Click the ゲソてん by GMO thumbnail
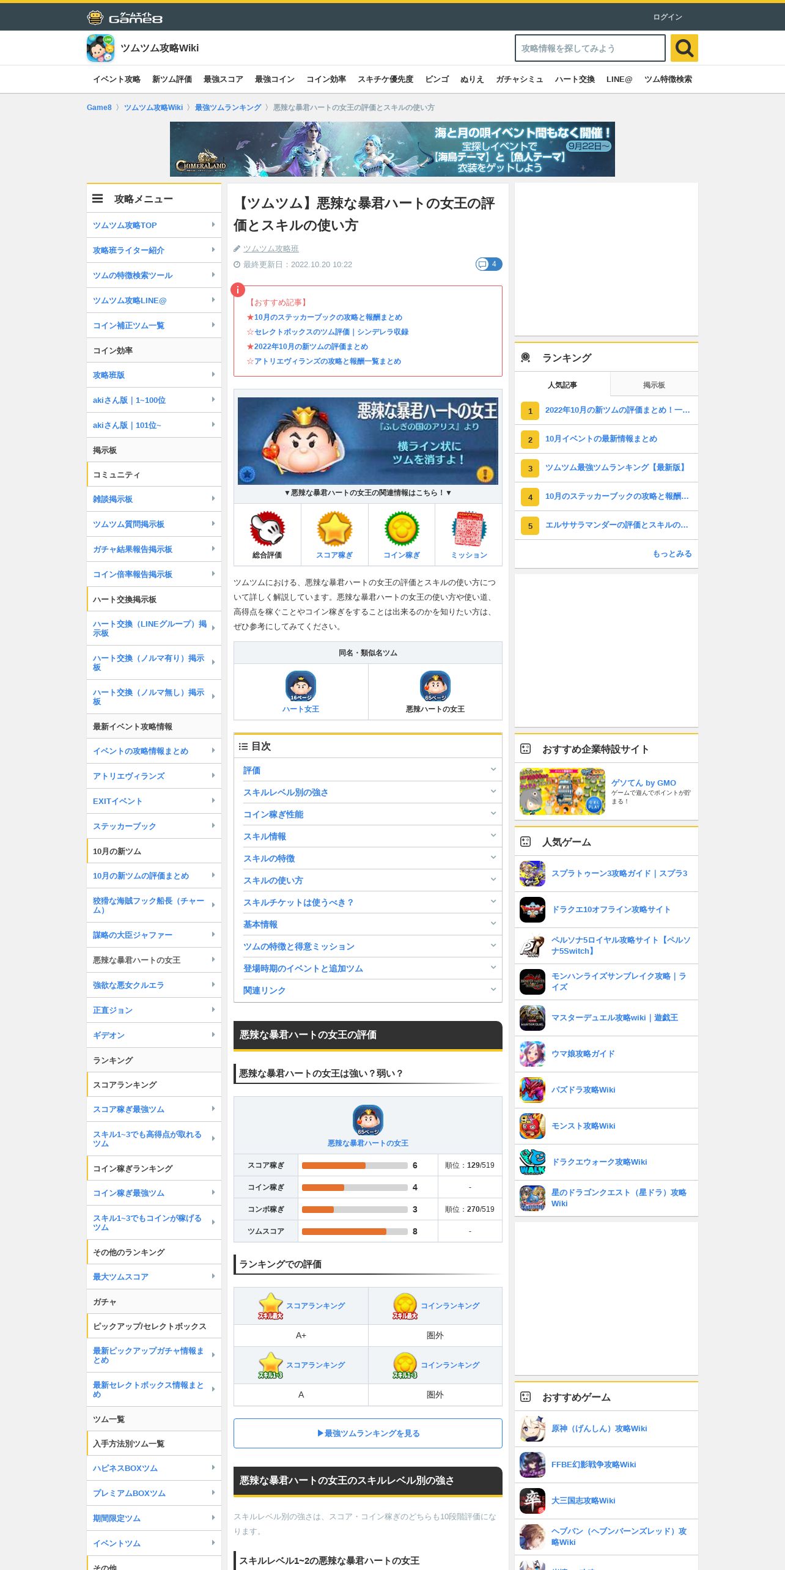 point(562,792)
